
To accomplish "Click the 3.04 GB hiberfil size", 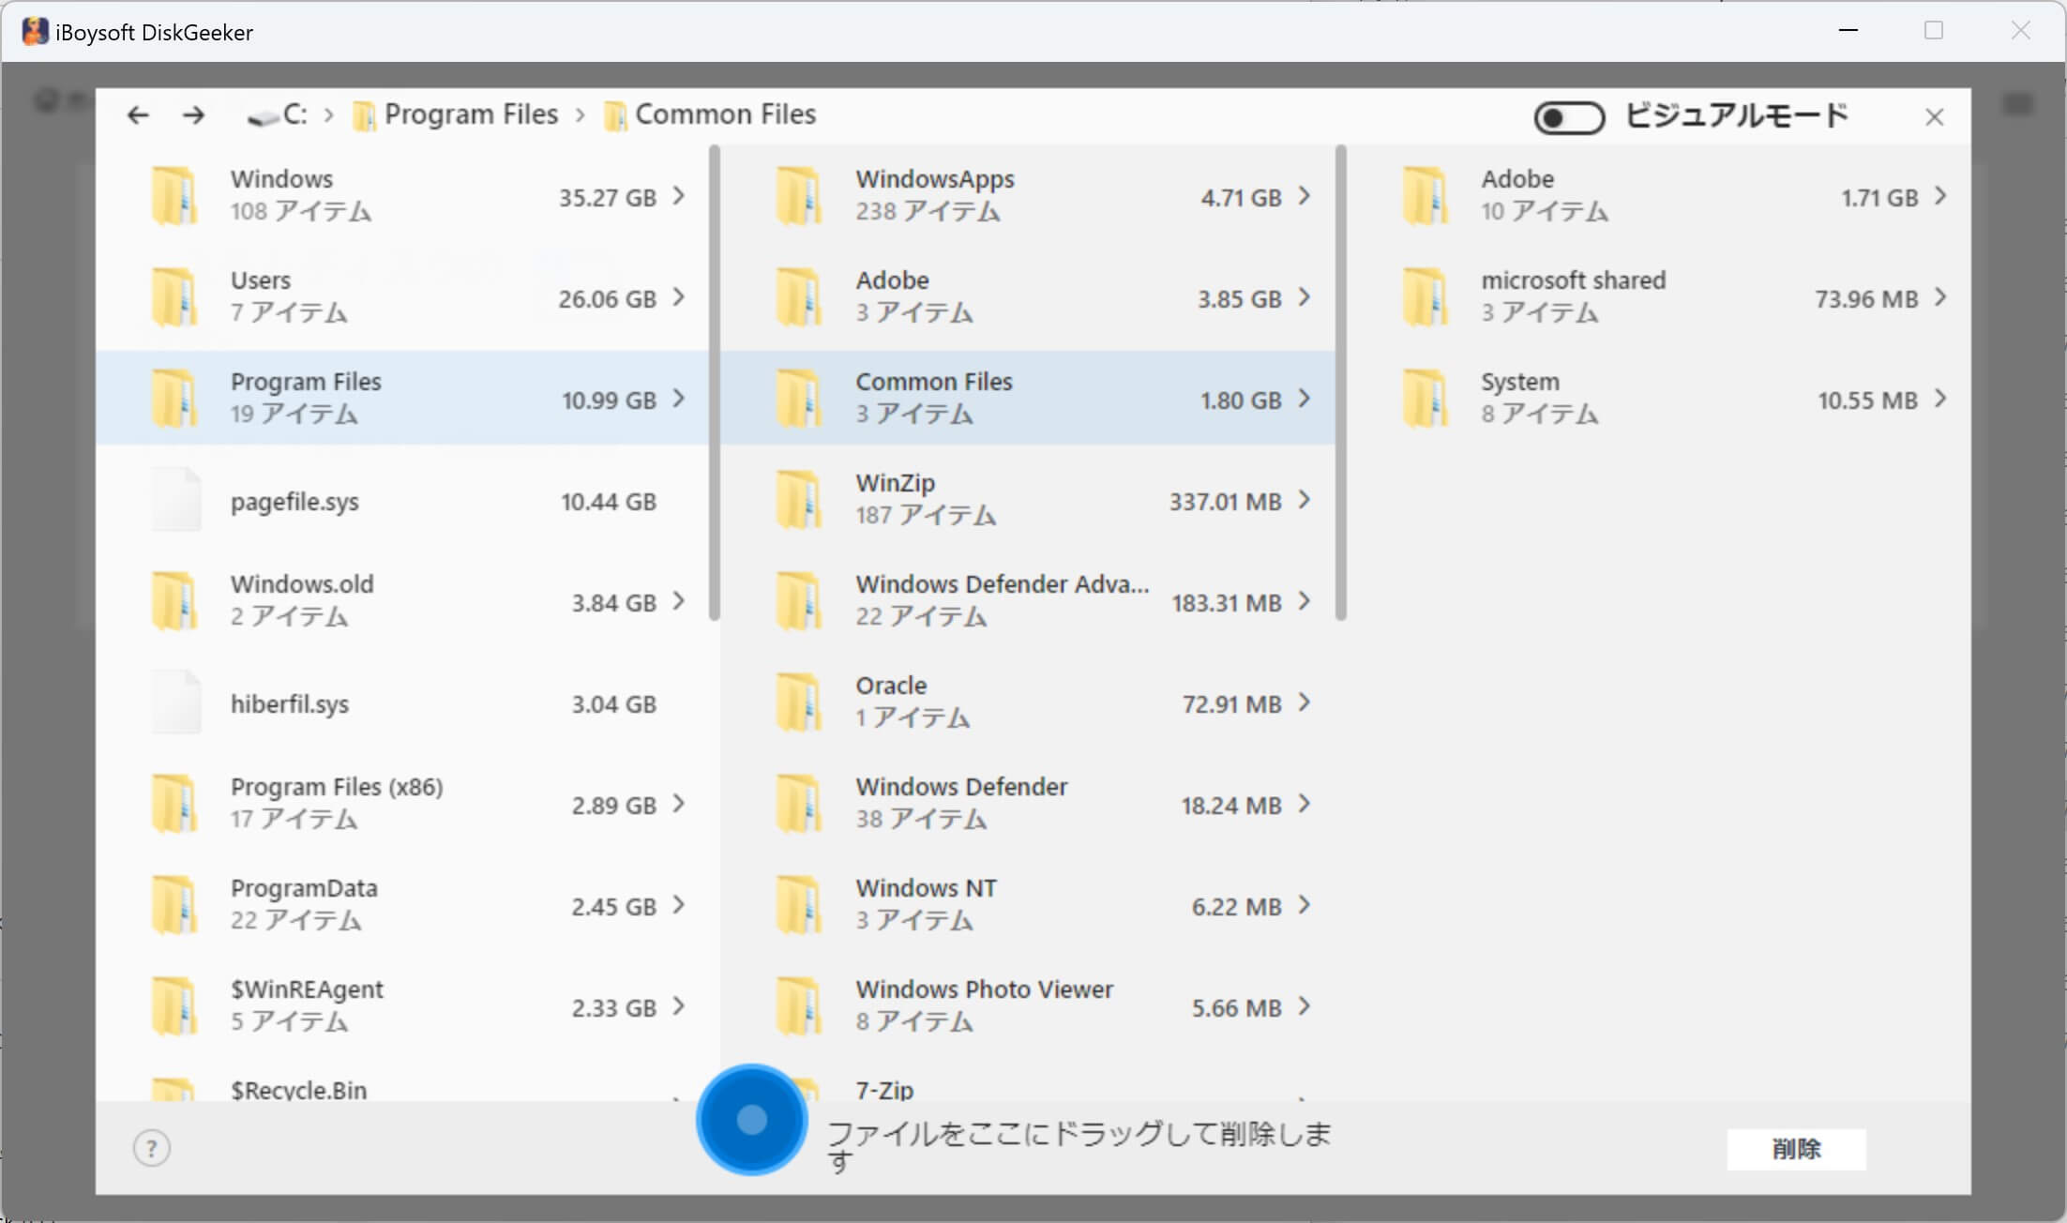I will pos(613,704).
